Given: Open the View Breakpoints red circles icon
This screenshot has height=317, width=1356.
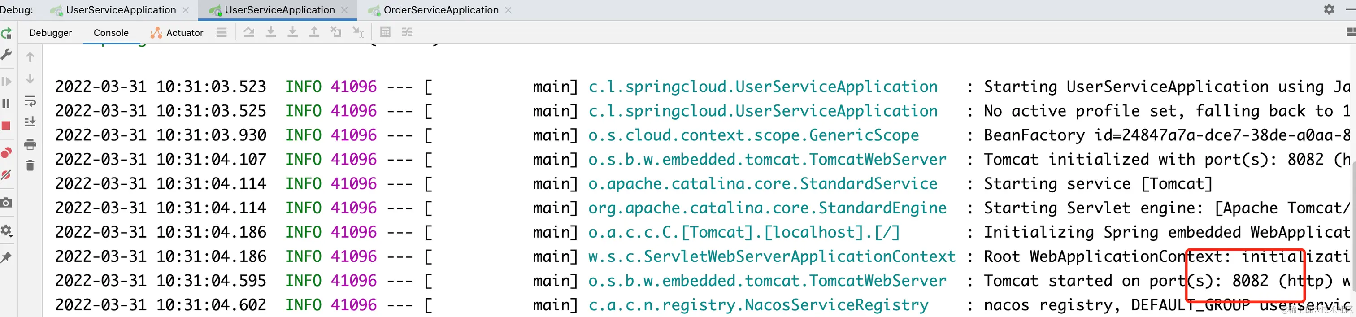Looking at the screenshot, I should click(x=6, y=153).
